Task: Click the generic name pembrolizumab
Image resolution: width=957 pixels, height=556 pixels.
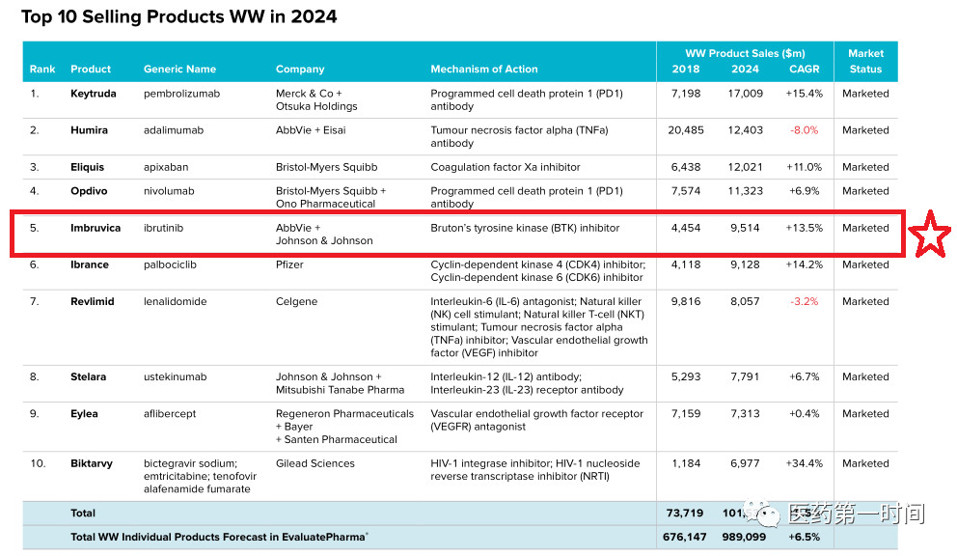Action: [x=181, y=94]
